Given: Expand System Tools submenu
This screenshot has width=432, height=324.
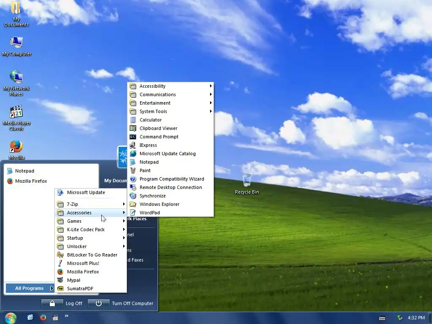Looking at the screenshot, I should point(170,111).
